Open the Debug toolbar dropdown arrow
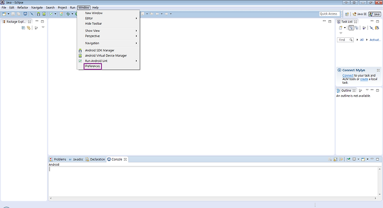This screenshot has height=208, width=383. (x=72, y=14)
